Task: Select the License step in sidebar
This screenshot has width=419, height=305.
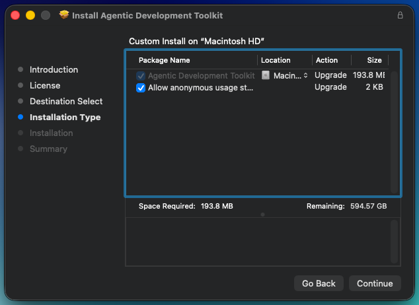Action: pyautogui.click(x=45, y=85)
